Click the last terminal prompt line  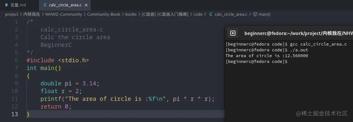pyautogui.click(x=256, y=61)
